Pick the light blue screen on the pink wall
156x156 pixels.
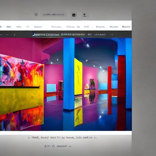click(x=51, y=88)
